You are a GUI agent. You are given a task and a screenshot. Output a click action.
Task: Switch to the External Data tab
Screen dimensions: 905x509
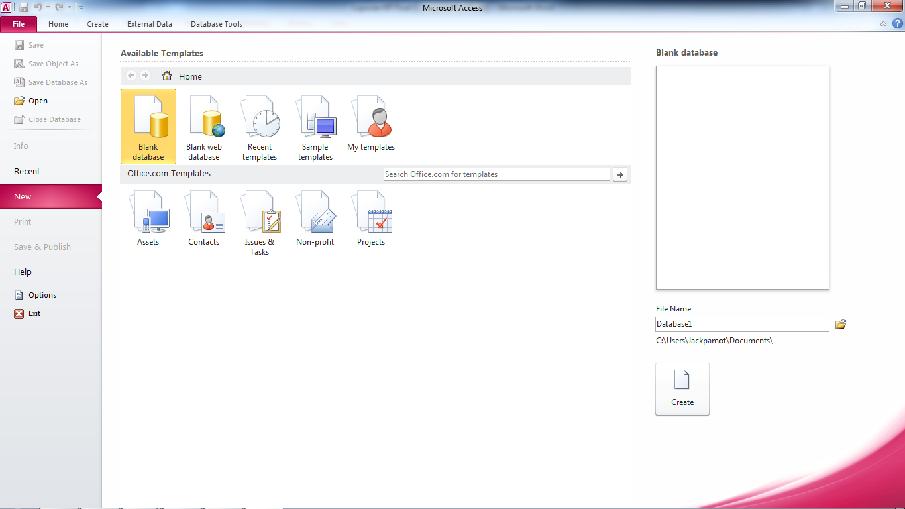tap(150, 24)
